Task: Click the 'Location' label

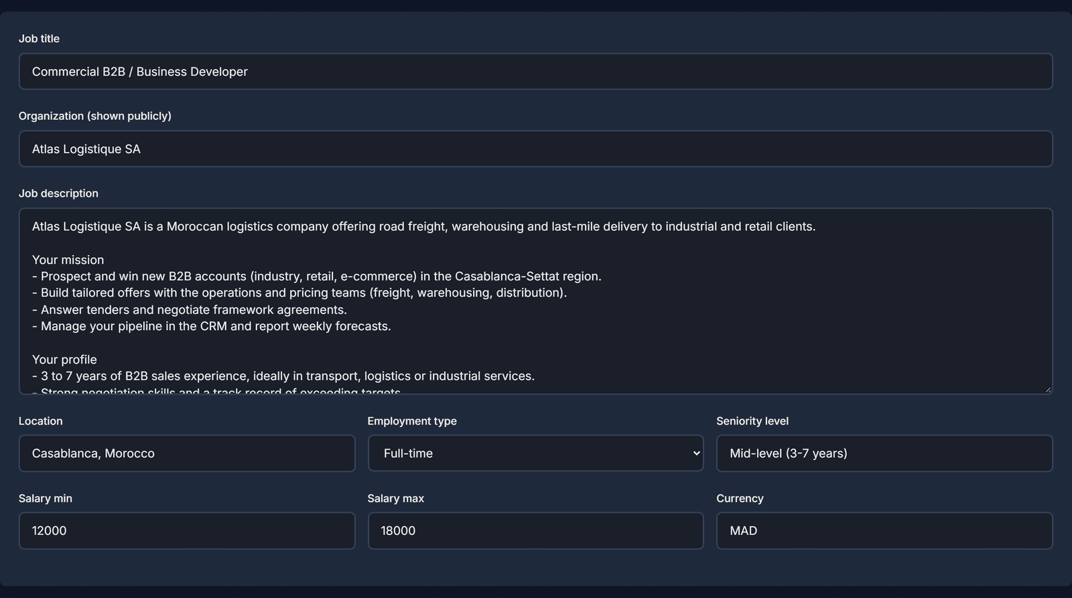Action: [40, 421]
